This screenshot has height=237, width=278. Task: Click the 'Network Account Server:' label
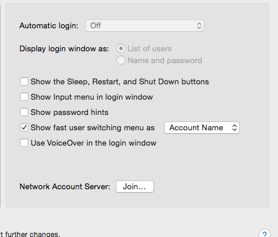[65, 186]
